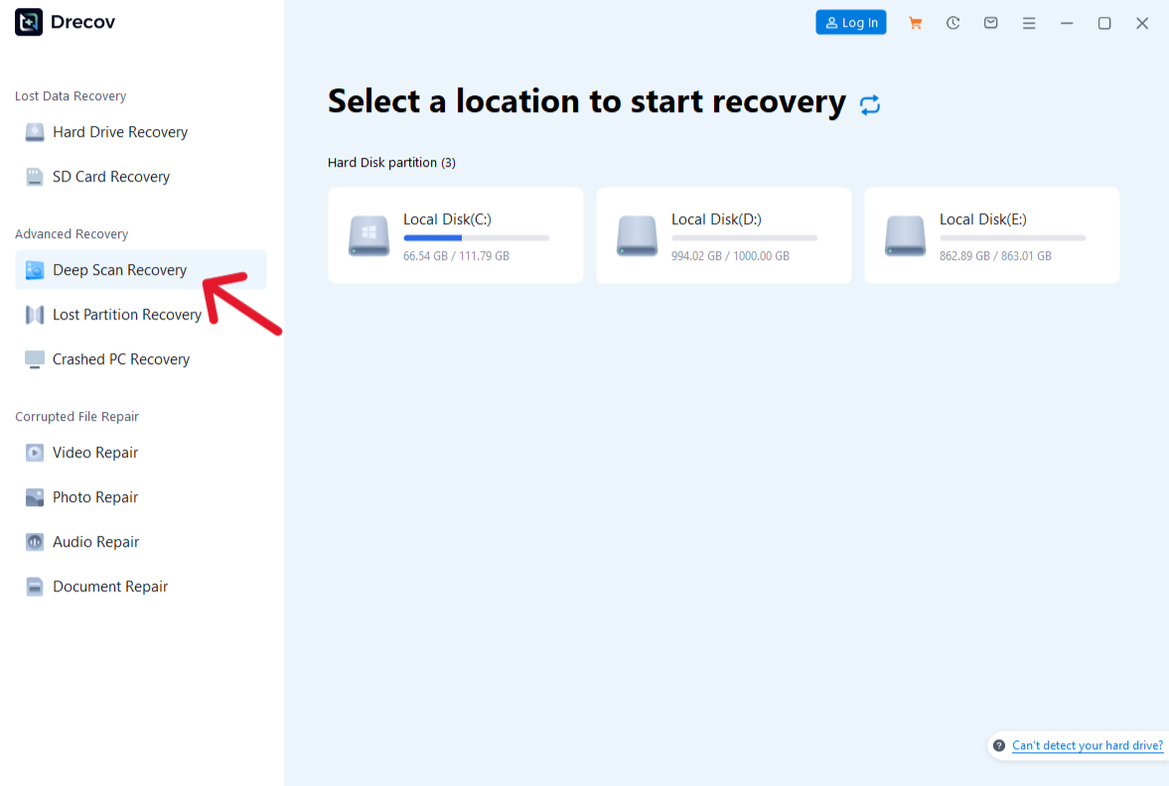The image size is (1169, 786).
Task: Select Deep Scan Recovery in the sidebar
Action: [x=119, y=269]
